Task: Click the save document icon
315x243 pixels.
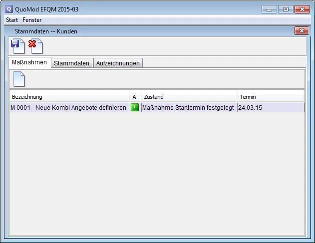Action: pos(17,46)
